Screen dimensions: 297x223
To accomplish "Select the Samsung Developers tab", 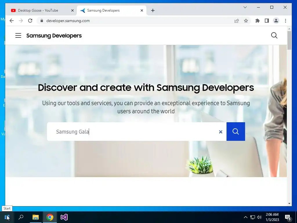I will click(112, 10).
